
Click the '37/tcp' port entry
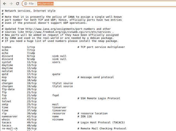tap(32, 108)
